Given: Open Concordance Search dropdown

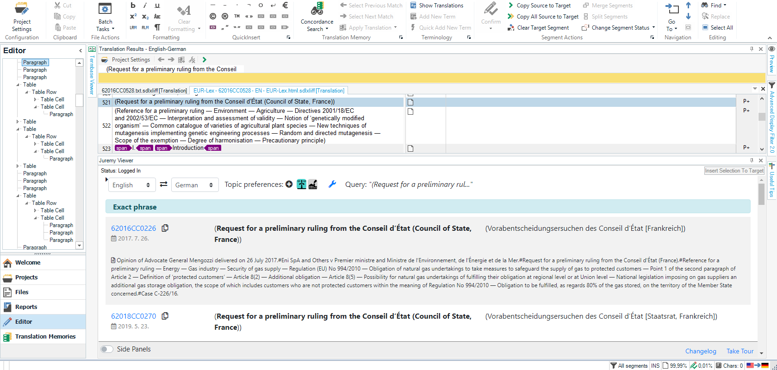Looking at the screenshot, I should 317,17.
